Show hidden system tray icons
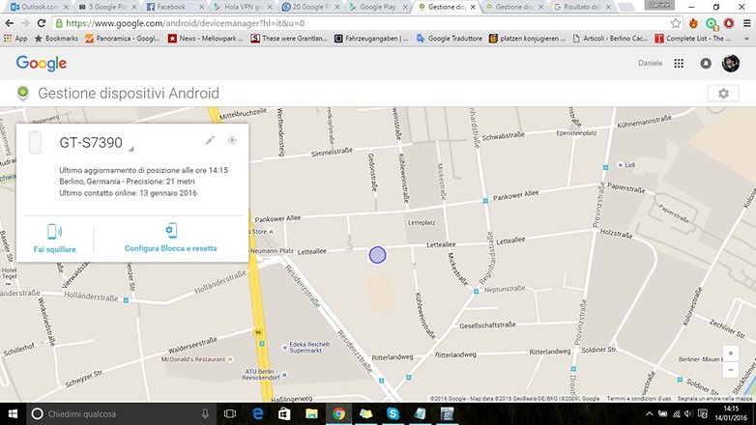 [x=649, y=414]
